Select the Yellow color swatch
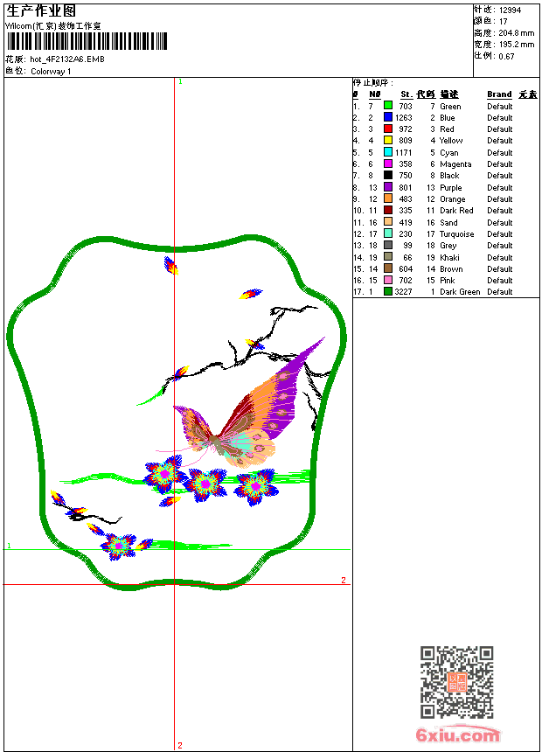 point(388,140)
